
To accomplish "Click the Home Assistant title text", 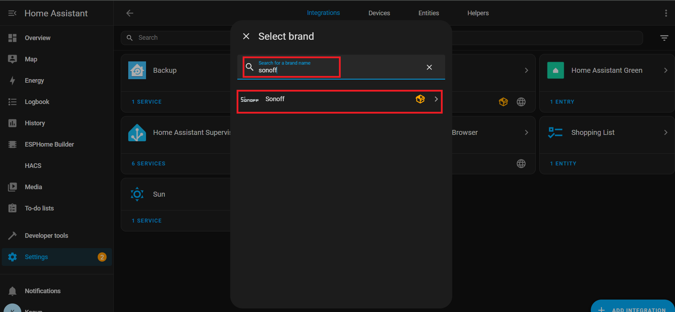I will (x=56, y=13).
